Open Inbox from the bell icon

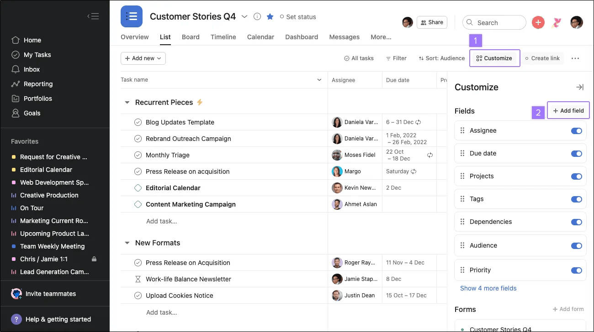16,69
